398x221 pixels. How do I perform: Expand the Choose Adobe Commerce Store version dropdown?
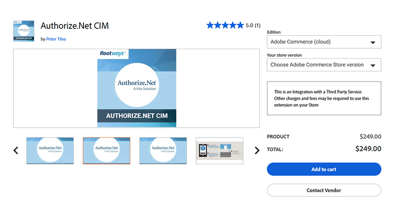click(324, 65)
